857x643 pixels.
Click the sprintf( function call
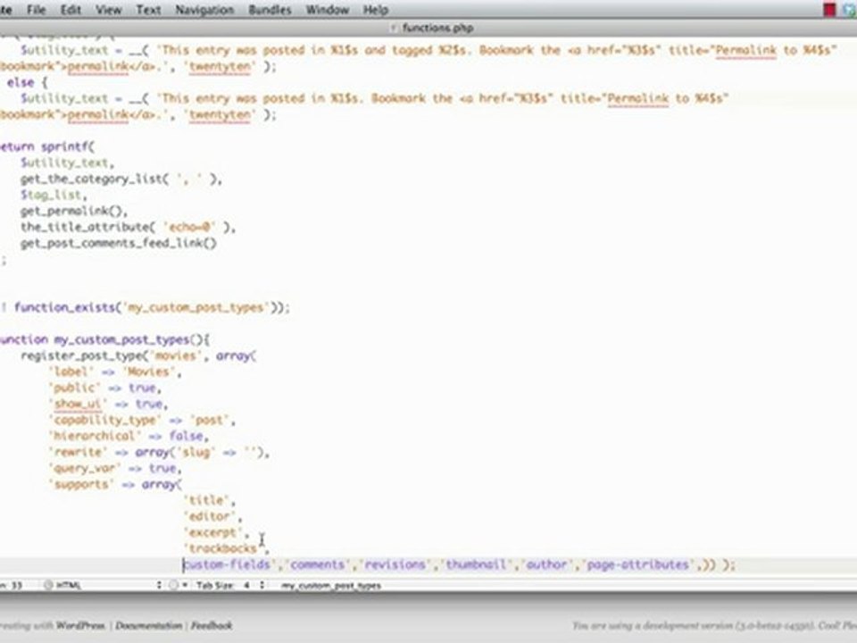pos(69,146)
